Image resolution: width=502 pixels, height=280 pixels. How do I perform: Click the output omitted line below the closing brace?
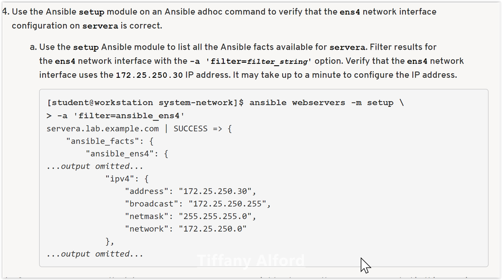[x=95, y=254]
